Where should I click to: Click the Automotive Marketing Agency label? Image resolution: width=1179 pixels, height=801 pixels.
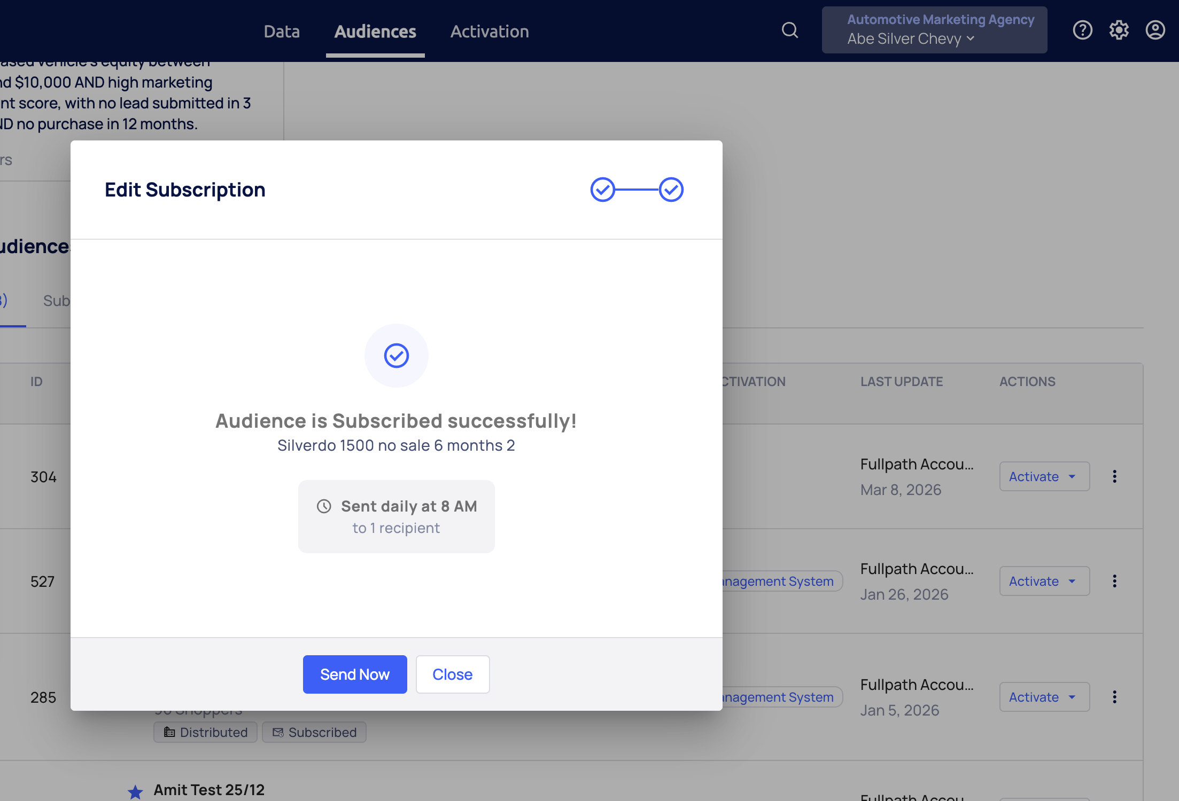pyautogui.click(x=941, y=20)
